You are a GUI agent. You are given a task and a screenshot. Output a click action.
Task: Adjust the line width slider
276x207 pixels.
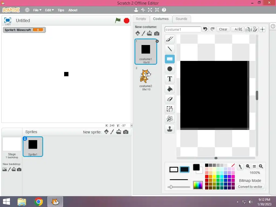(x=171, y=187)
